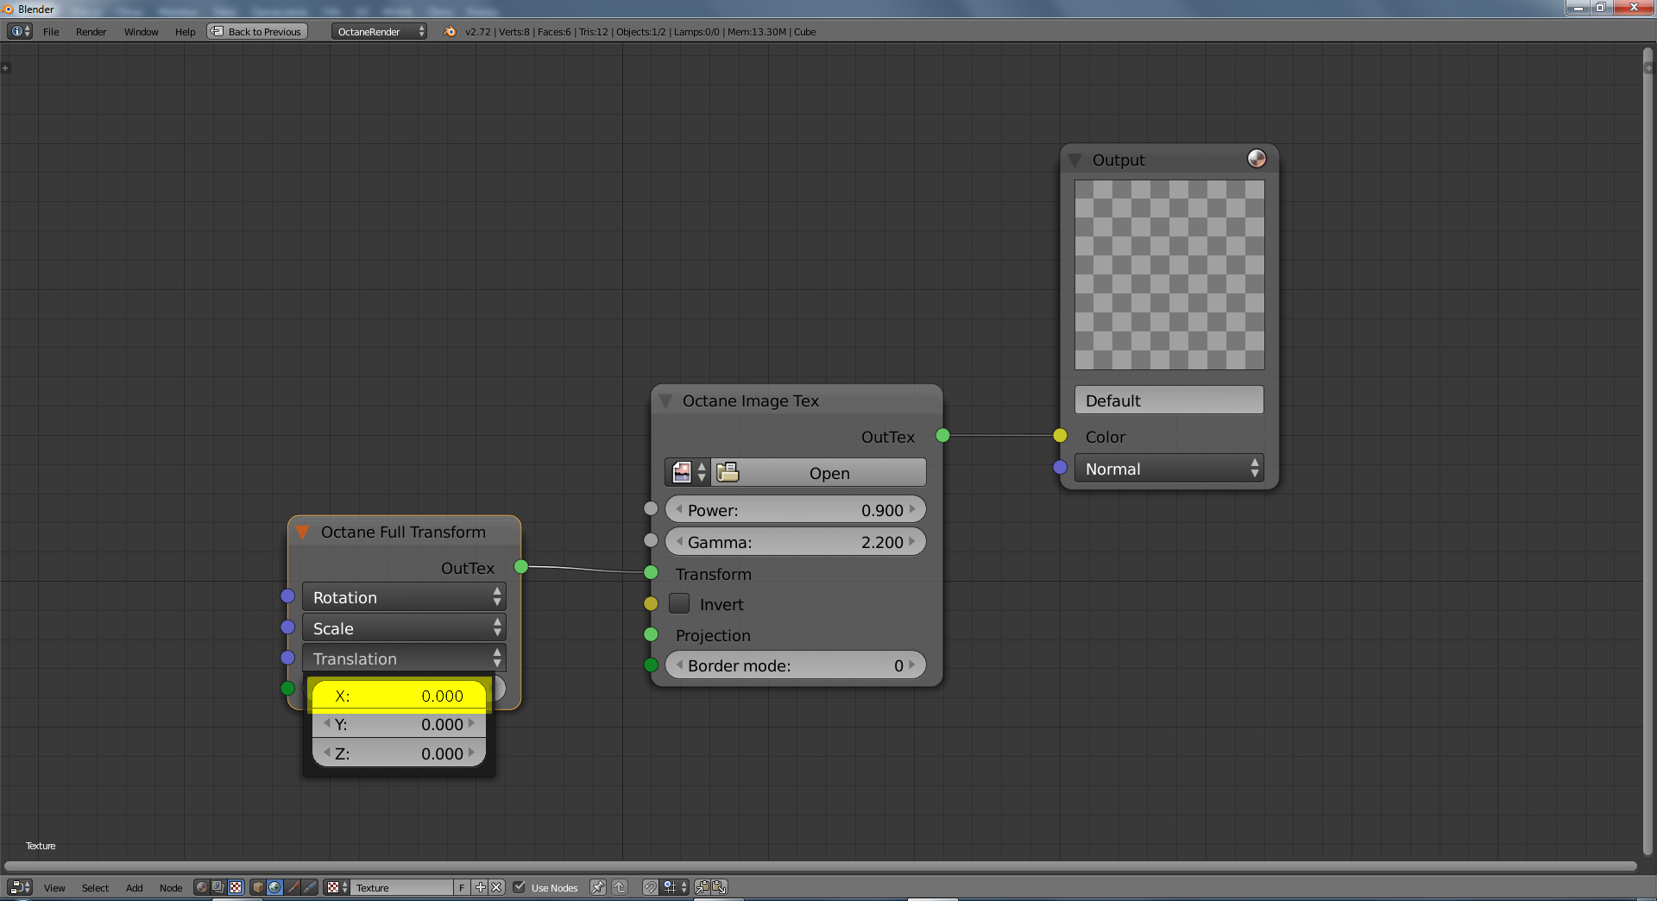Pin the current node tree
The image size is (1657, 901).
click(597, 887)
